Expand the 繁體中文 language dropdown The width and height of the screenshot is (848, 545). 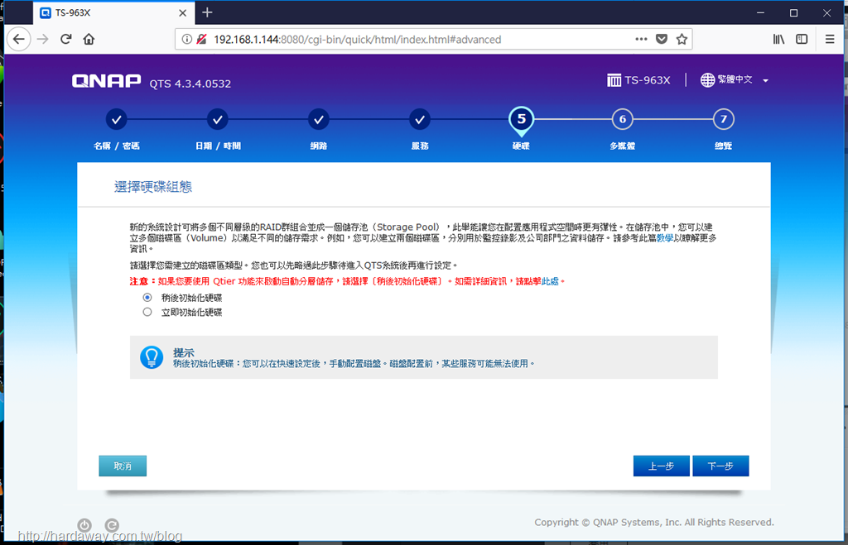tap(766, 80)
